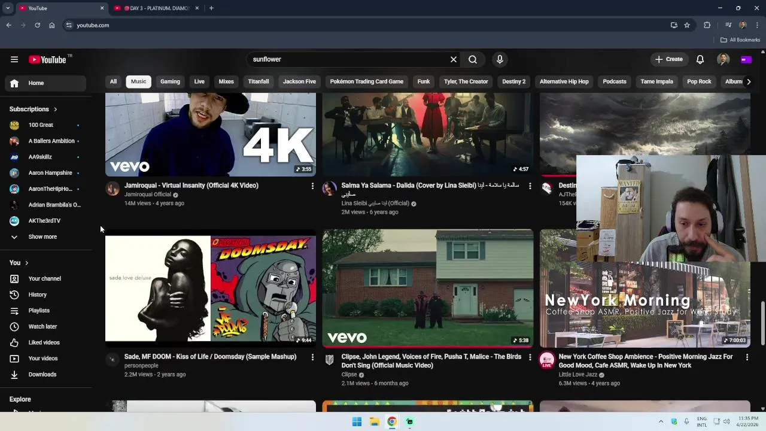Open Watch later in the sidebar

click(x=45, y=327)
